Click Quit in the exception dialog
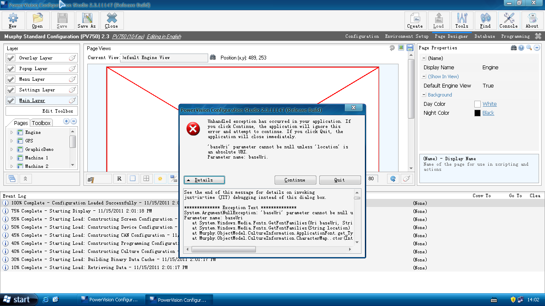This screenshot has height=306, width=545. [x=340, y=180]
